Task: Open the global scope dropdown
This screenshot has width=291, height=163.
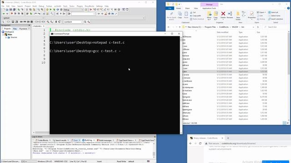Action: [43, 18]
